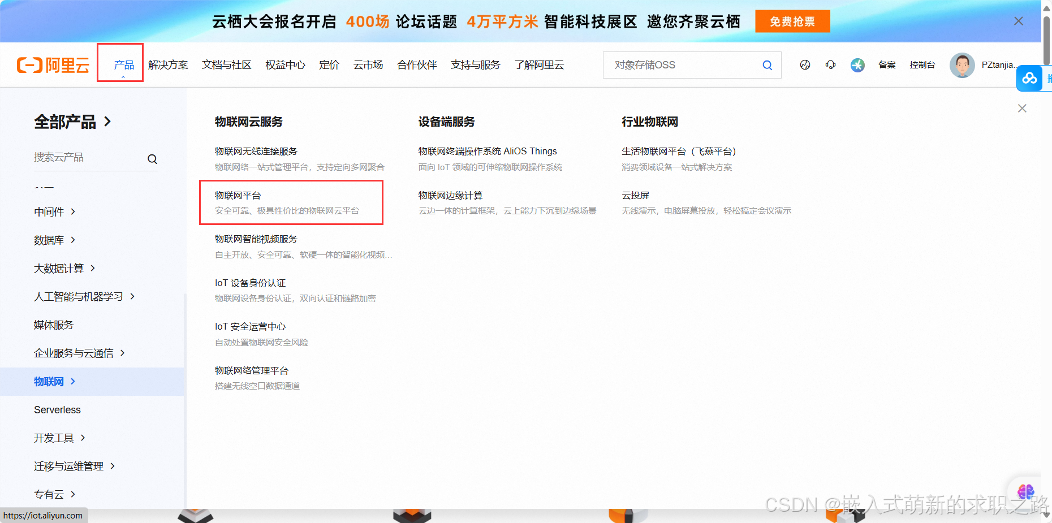Open the 合作伙伴 menu

tap(417, 65)
